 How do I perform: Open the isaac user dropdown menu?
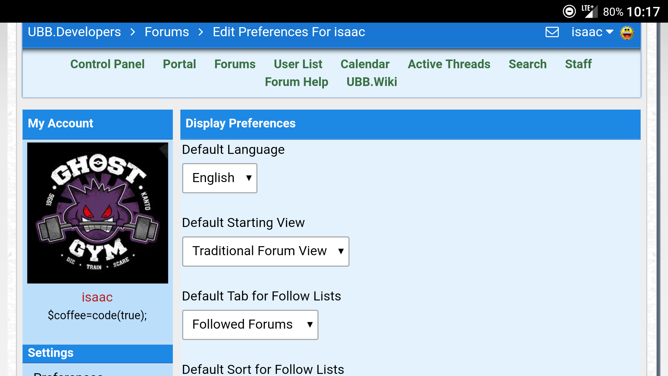click(x=592, y=32)
